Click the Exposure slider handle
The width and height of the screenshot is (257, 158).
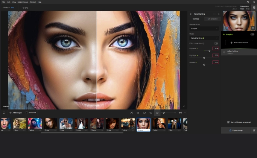point(209,50)
